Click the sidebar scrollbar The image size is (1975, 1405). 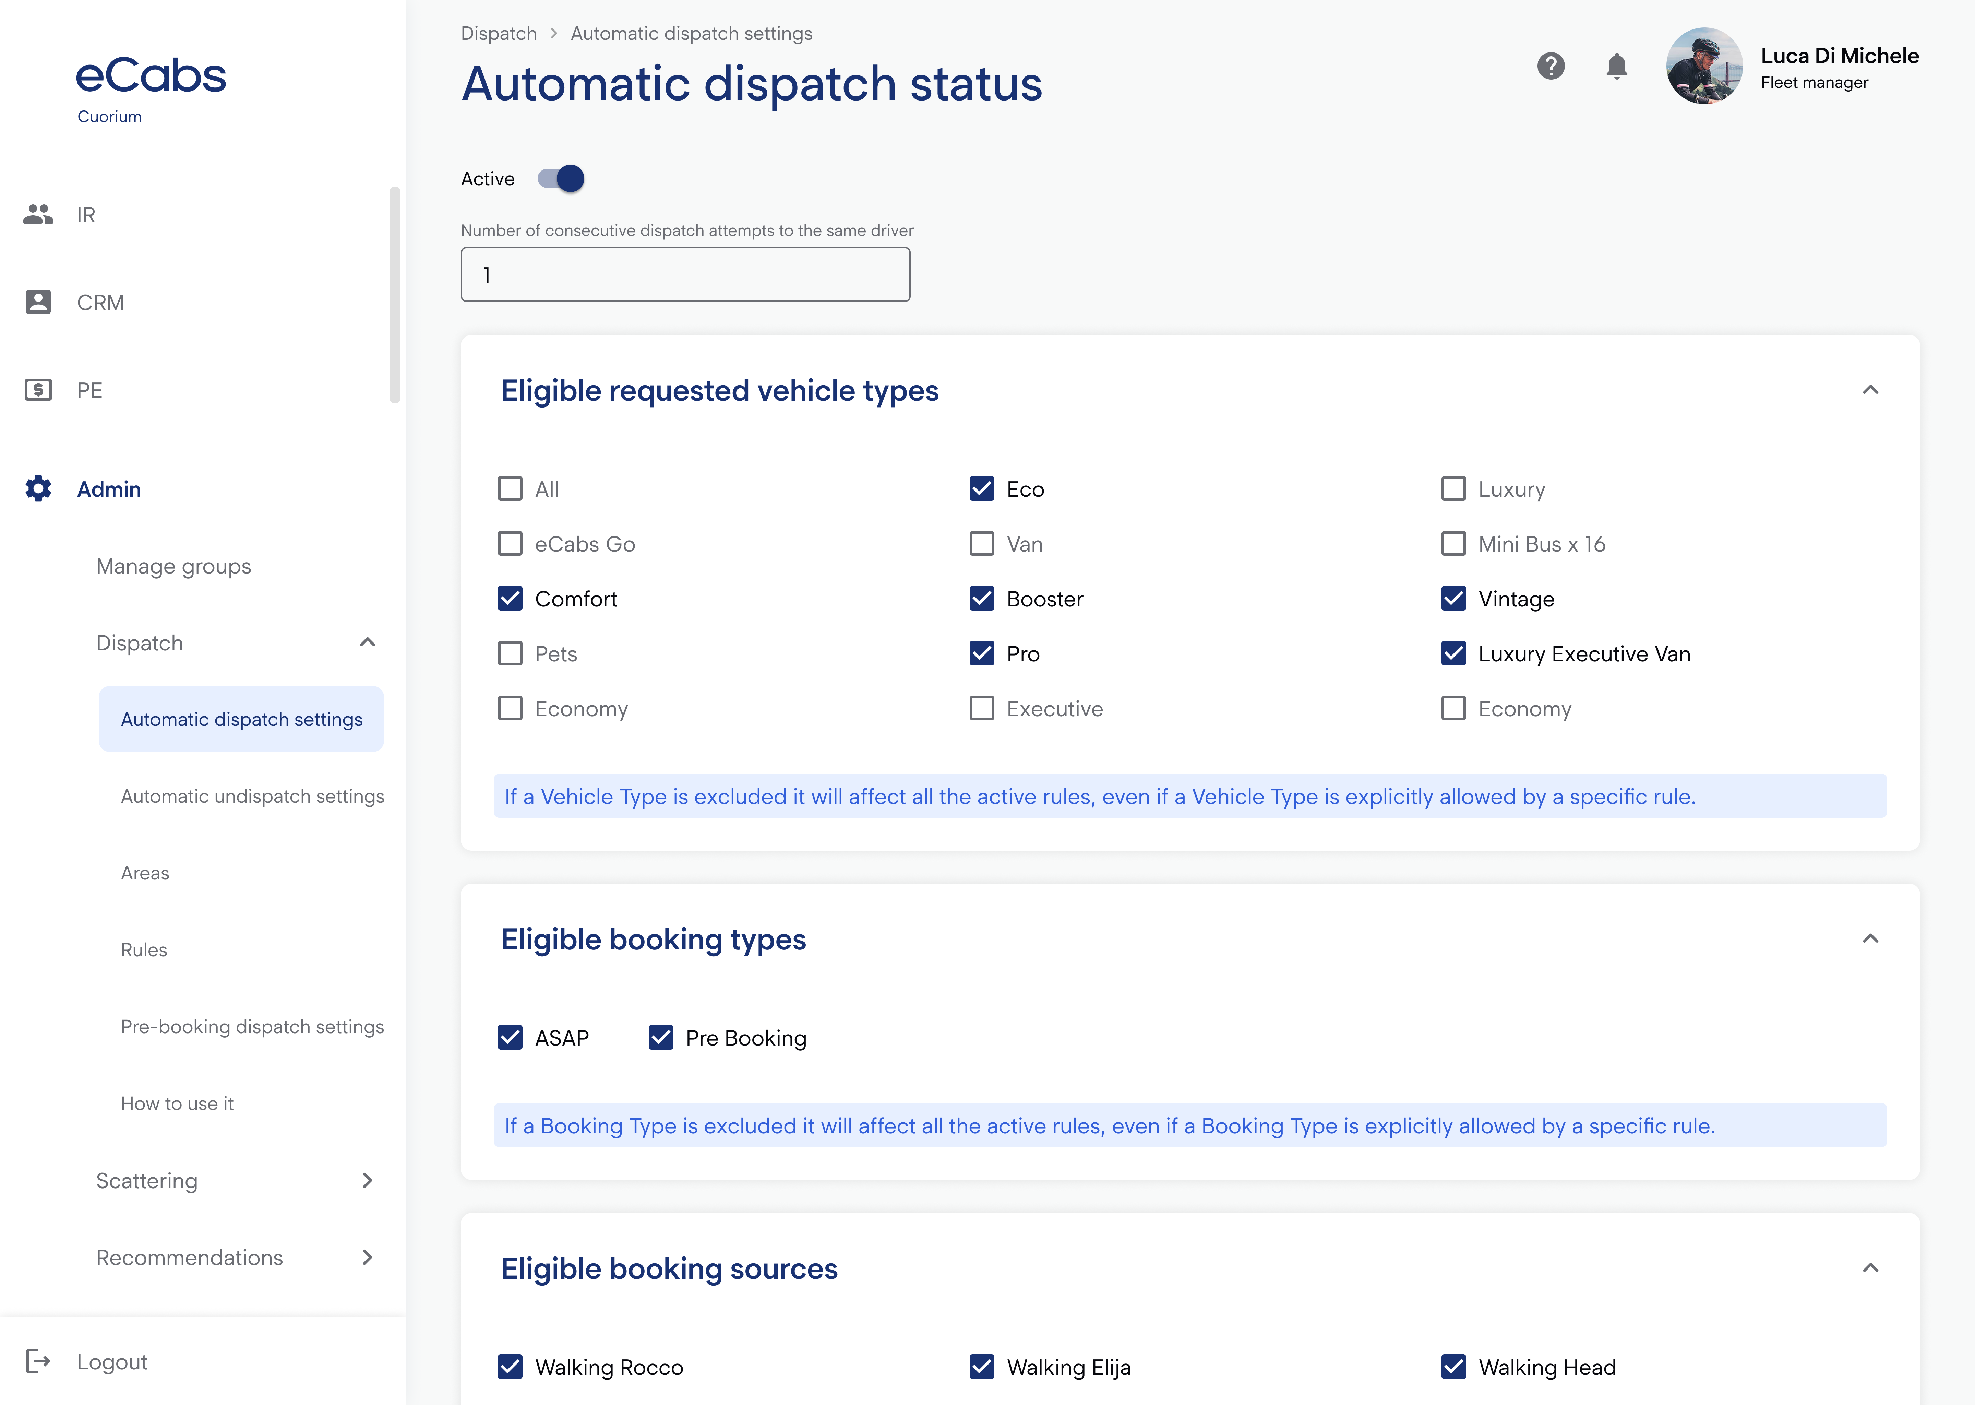click(395, 294)
